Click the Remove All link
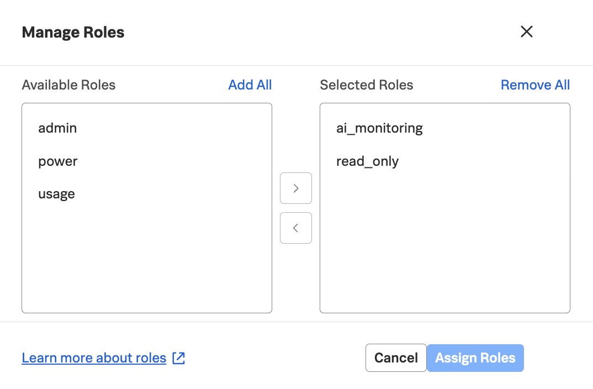This screenshot has height=389, width=593. tap(535, 85)
